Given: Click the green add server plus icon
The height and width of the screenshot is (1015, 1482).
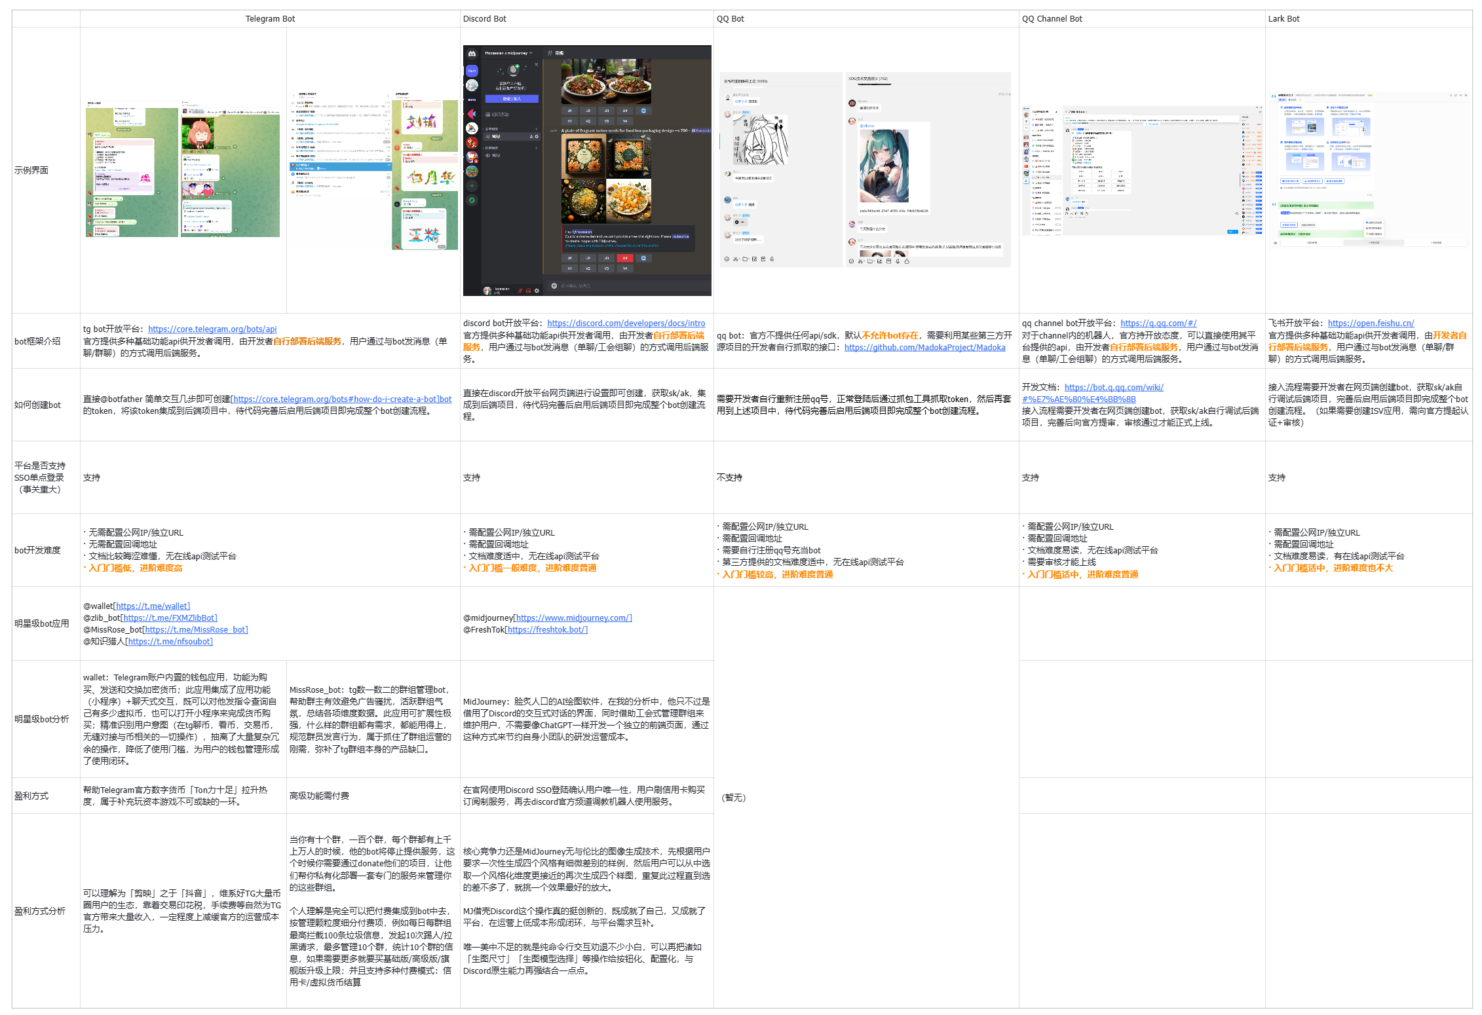Looking at the screenshot, I should (x=472, y=186).
